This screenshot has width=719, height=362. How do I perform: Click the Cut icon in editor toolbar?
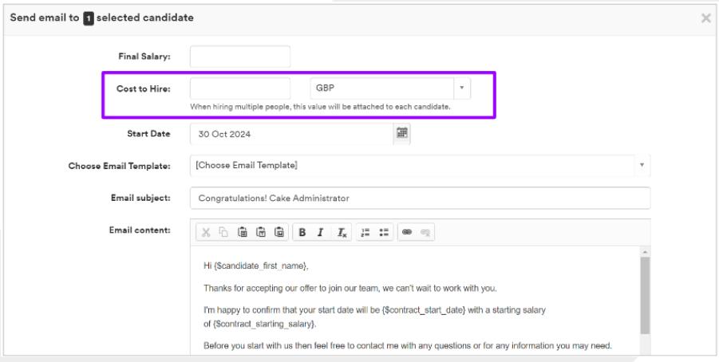point(206,232)
